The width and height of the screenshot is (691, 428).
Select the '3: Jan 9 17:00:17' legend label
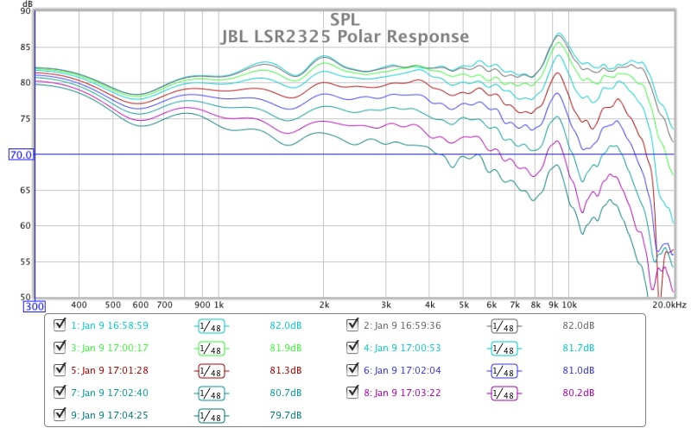[110, 348]
